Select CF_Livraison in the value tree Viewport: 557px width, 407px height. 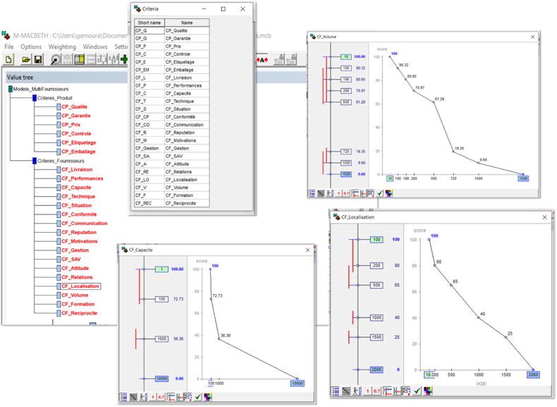pos(77,169)
